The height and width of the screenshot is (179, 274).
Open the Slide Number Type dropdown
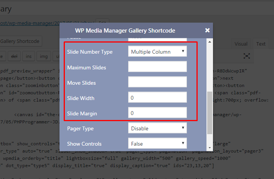tap(157, 51)
